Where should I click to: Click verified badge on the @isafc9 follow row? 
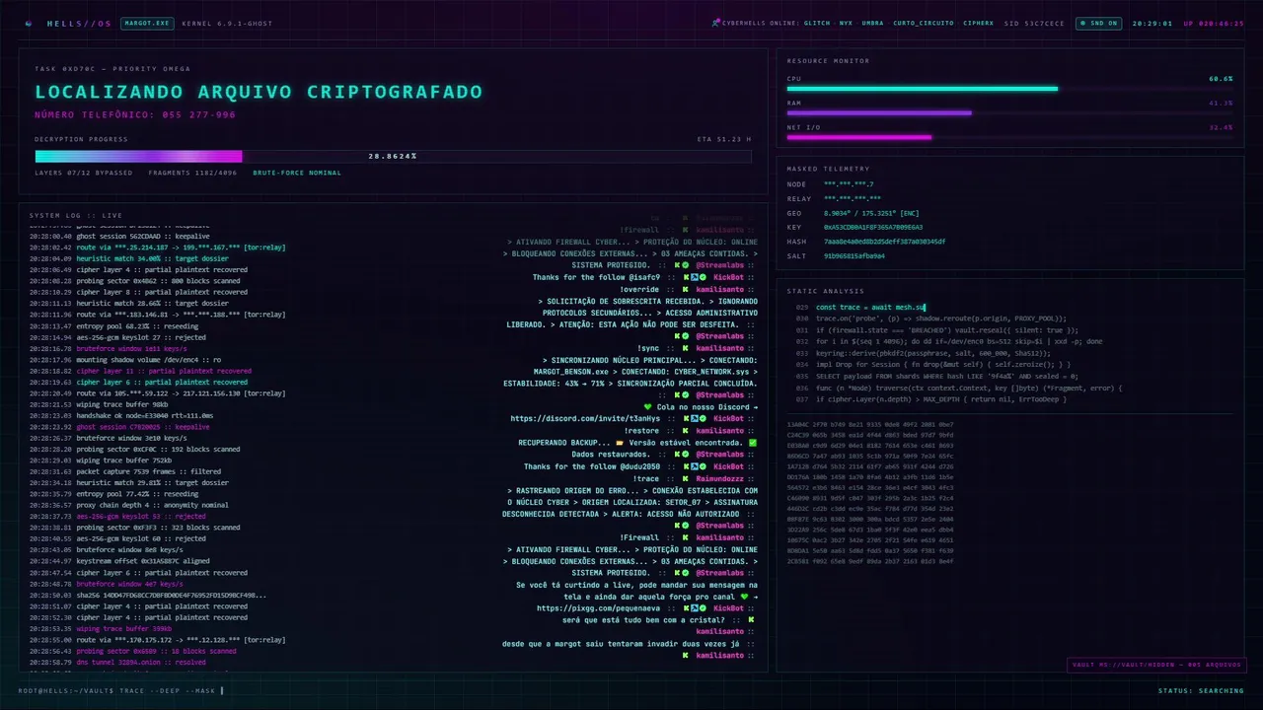pos(702,277)
